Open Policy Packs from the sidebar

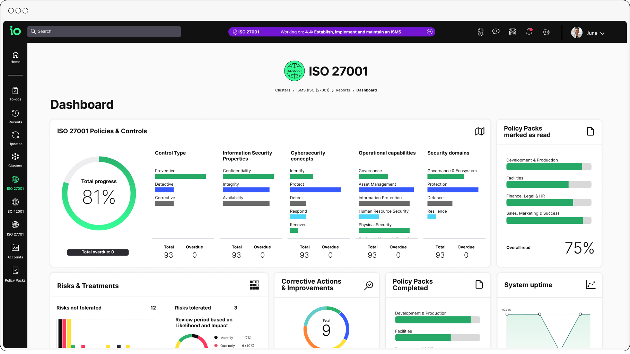[x=15, y=273]
